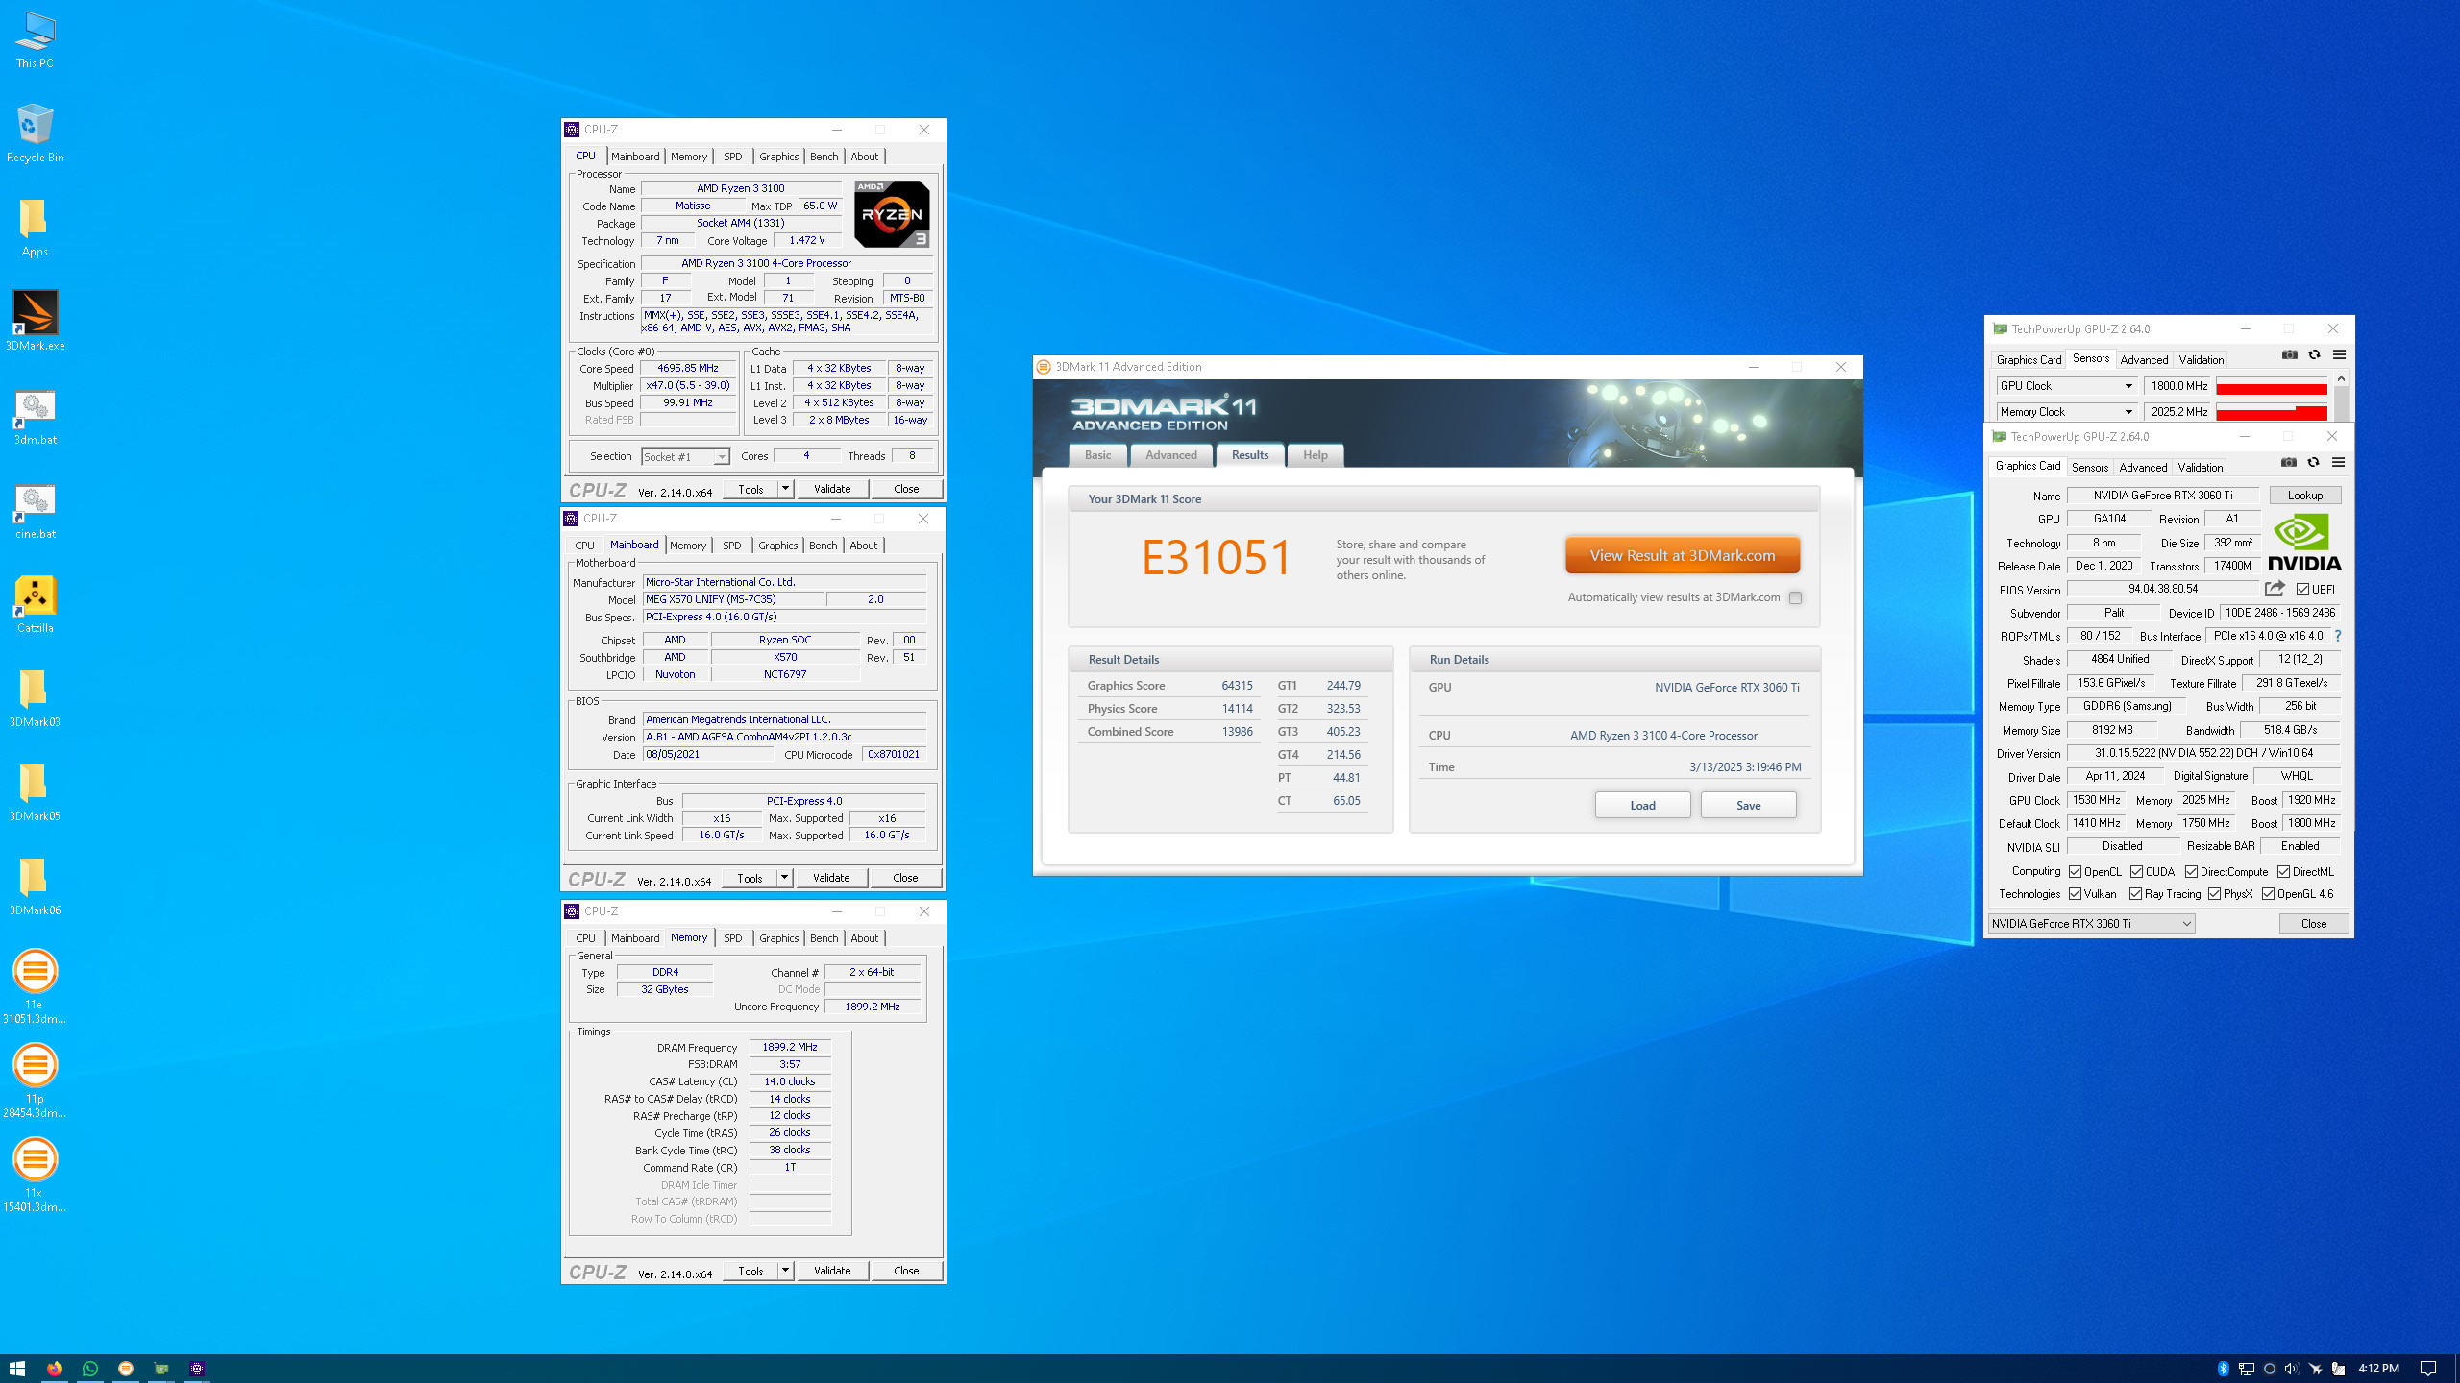The image size is (2460, 1383).
Task: Open the Memory Clock sensor dropdown
Action: click(2128, 412)
